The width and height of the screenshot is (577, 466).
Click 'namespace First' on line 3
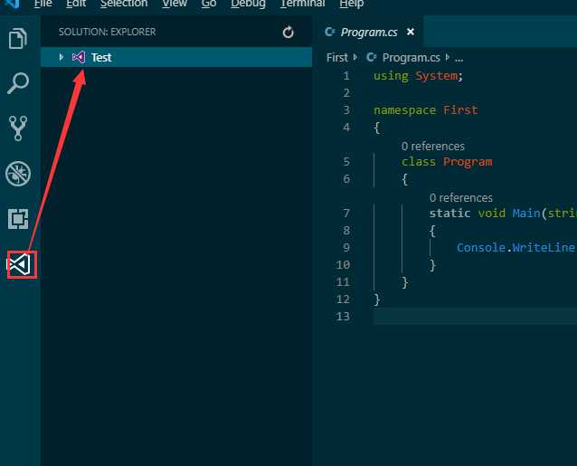[x=426, y=110]
